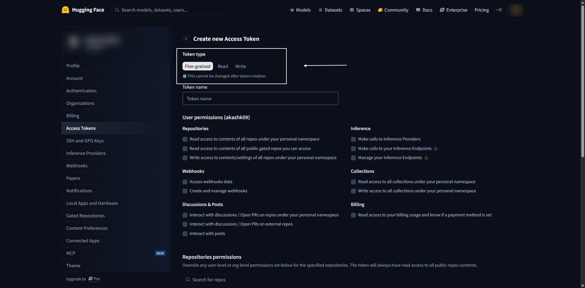585x288 pixels.
Task: Click the back chevron beside Create new Access Token
Action: (186, 39)
